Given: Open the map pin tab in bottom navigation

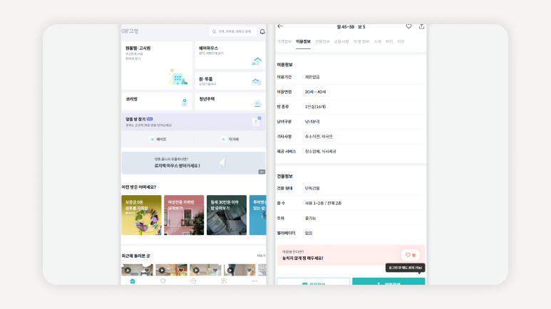Looking at the screenshot, I should 194,281.
